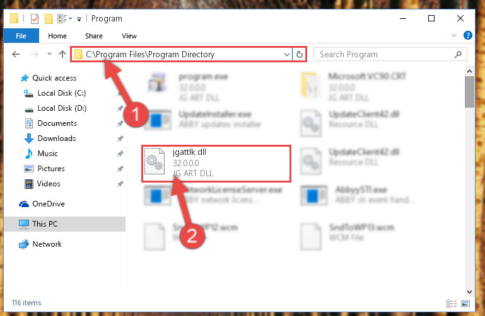Click the vertical scrollbar thumb
The image size is (485, 316).
click(x=469, y=92)
